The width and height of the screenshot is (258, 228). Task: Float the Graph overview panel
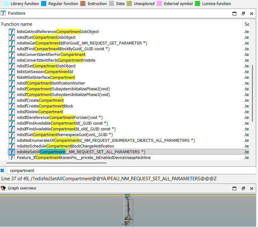243,189
